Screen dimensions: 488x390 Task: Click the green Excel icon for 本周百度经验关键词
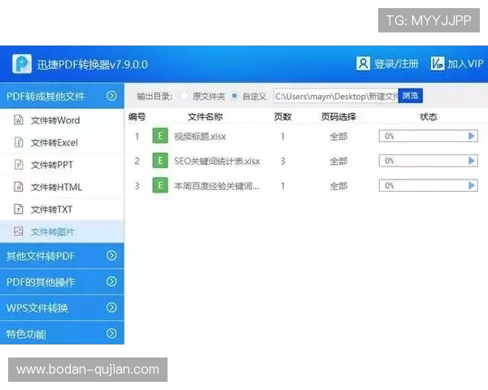[x=160, y=185]
